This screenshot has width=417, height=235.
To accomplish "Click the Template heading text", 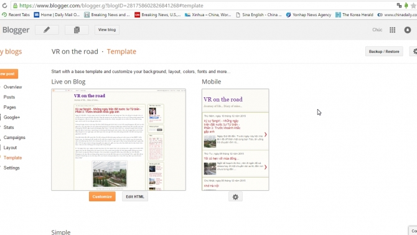I will (x=121, y=51).
